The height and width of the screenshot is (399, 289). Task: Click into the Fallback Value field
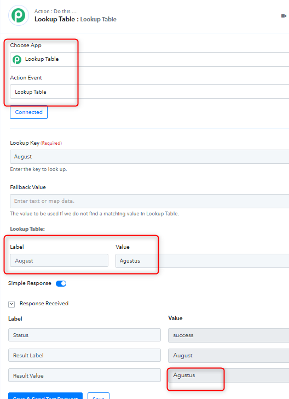[x=149, y=201]
